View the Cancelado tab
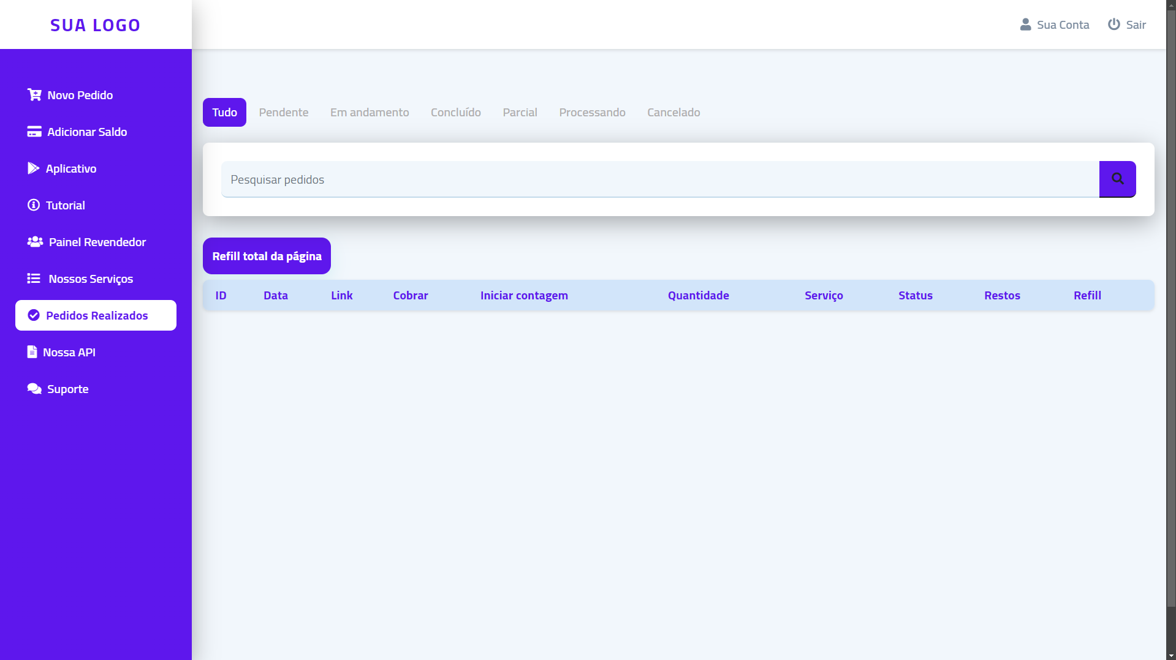 tap(673, 112)
